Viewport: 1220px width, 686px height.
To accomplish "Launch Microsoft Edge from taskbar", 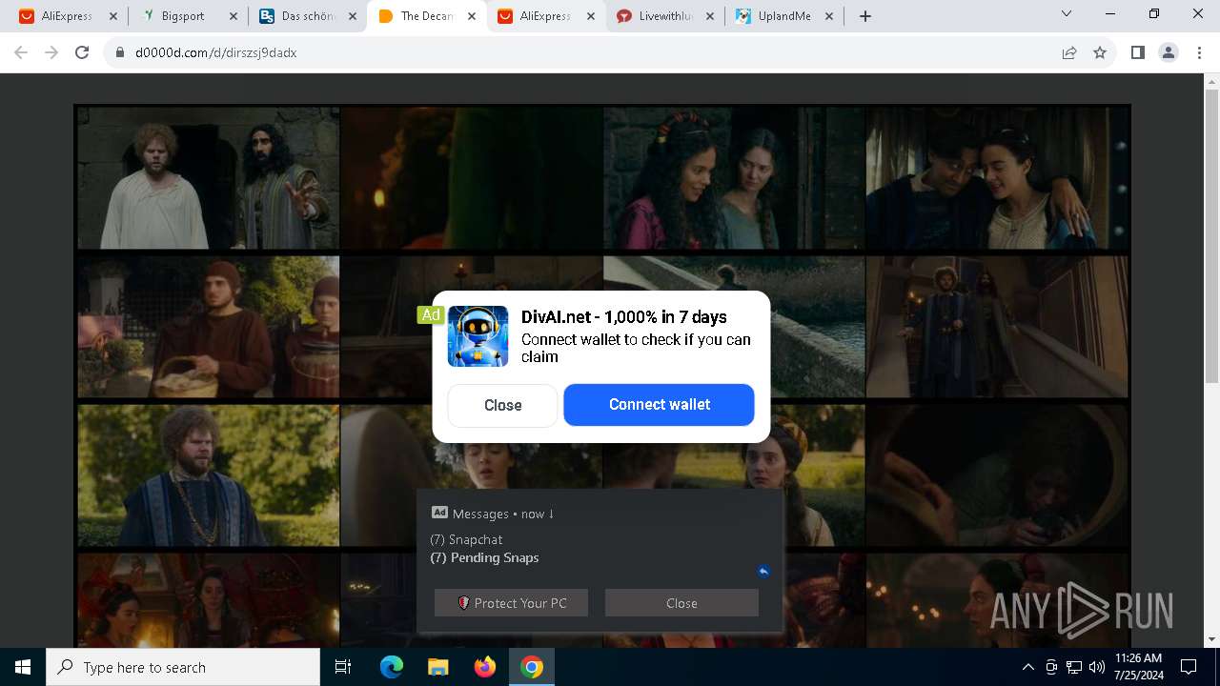I will (392, 667).
